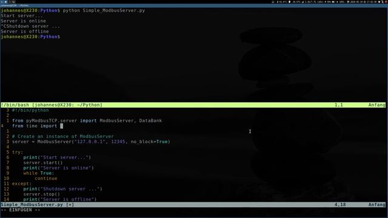Click the '-- EINFÜGEN --' mode indicator
Screen dimensions: 388x218
tap(20, 210)
